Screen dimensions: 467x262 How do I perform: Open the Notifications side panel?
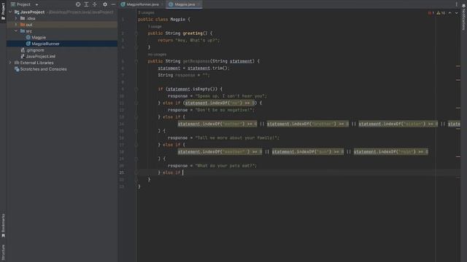(464, 16)
